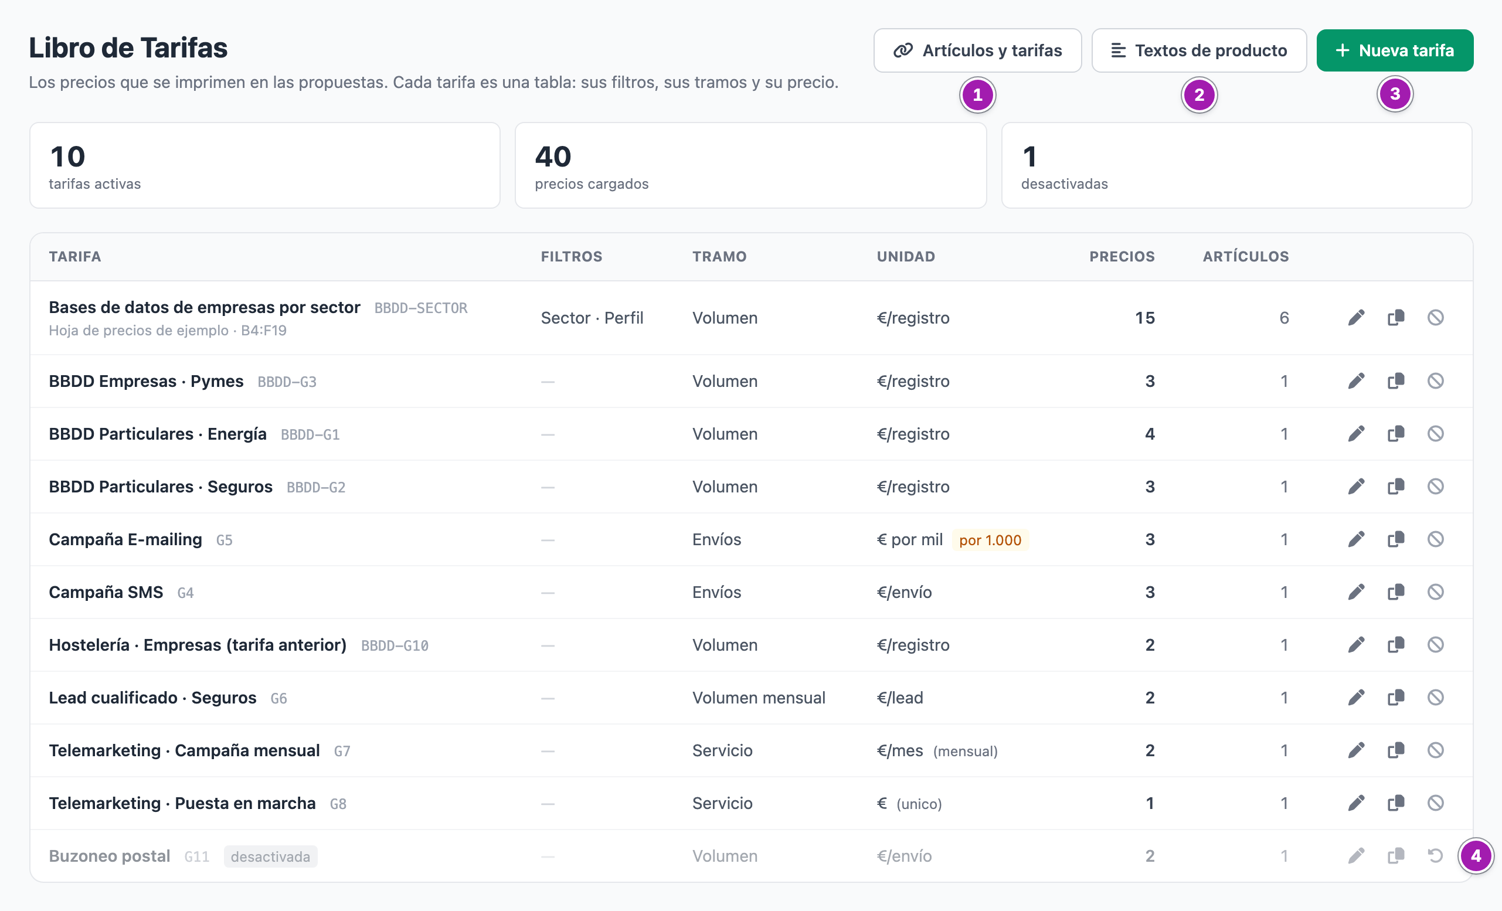Screen dimensions: 1502x911
Task: Duplicate Telemarketing · Campaña mensual tarifa
Action: [x=1396, y=750]
